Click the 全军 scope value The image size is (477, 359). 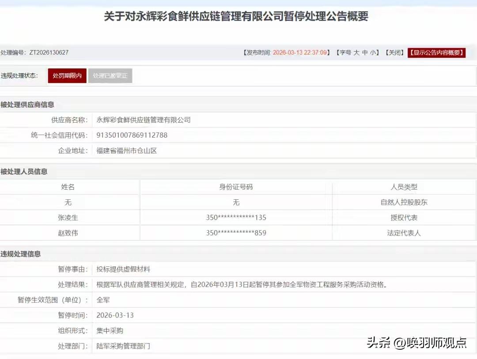103,300
